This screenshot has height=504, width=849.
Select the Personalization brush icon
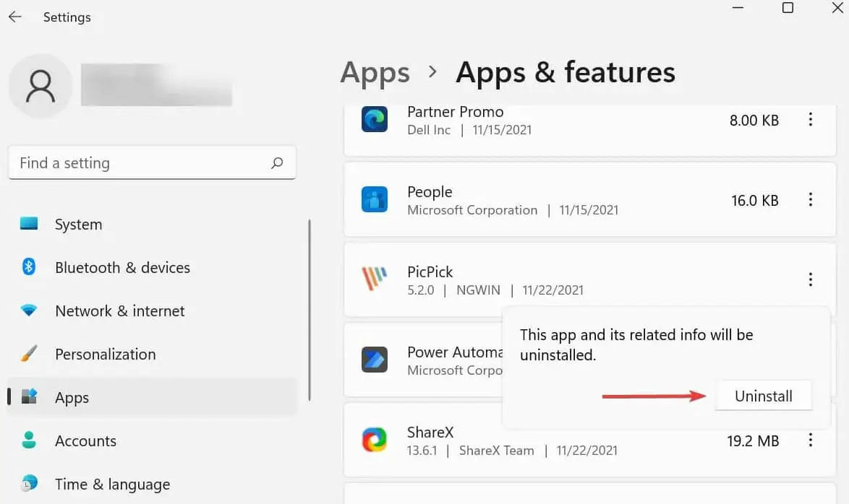click(27, 354)
